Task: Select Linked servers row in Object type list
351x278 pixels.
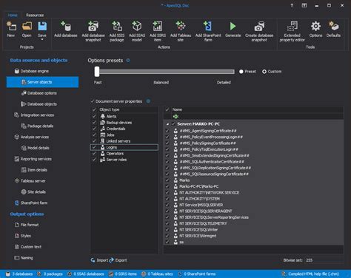Action: click(x=124, y=141)
